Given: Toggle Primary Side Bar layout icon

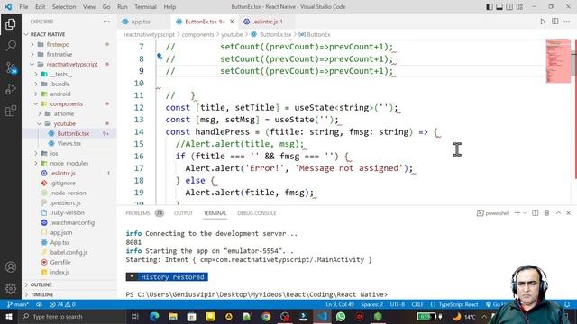Looking at the screenshot, I should (490, 7).
